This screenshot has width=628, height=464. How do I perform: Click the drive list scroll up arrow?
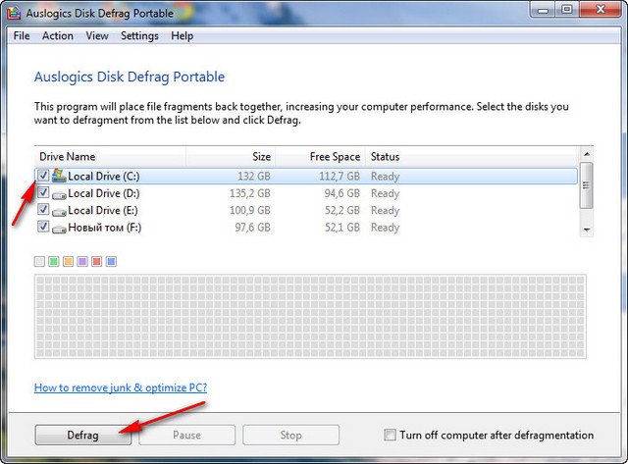tap(587, 154)
